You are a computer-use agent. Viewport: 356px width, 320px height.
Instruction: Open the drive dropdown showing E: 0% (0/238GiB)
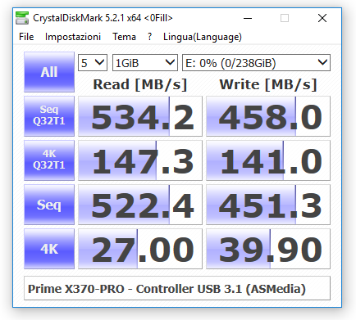(x=256, y=63)
